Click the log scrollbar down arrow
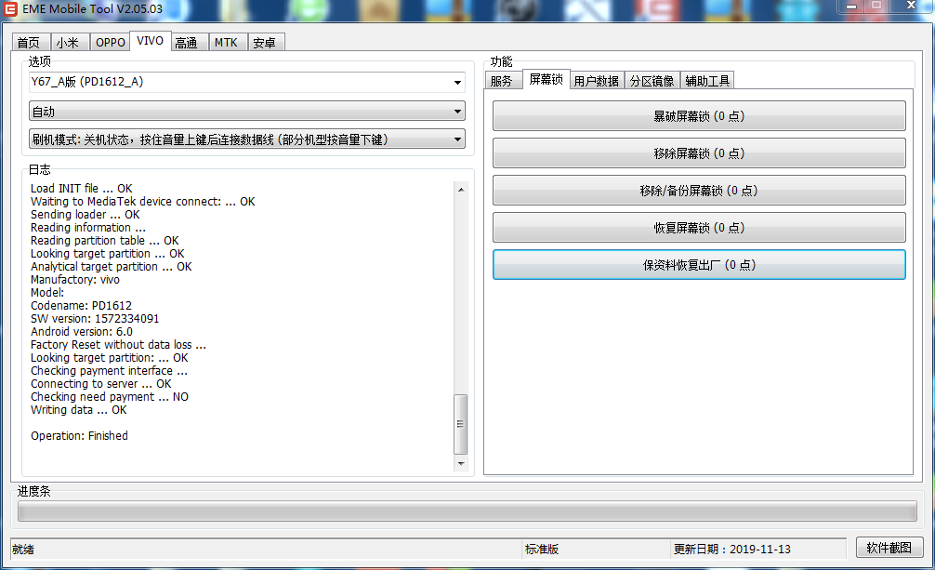Image resolution: width=935 pixels, height=570 pixels. 461,463
